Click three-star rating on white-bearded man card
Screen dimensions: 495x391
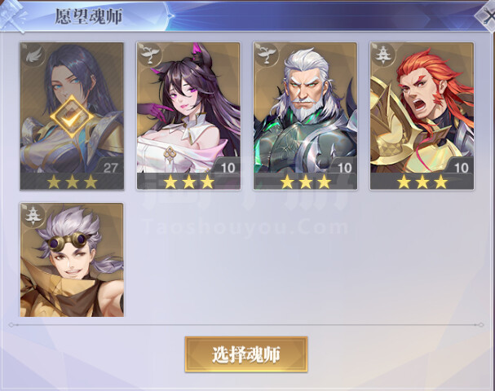pyautogui.click(x=305, y=182)
